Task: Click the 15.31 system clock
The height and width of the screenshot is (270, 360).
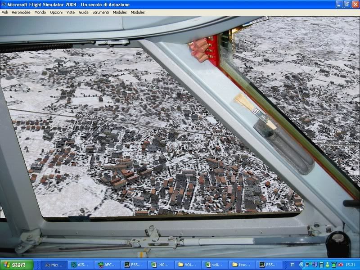Action: click(x=351, y=265)
